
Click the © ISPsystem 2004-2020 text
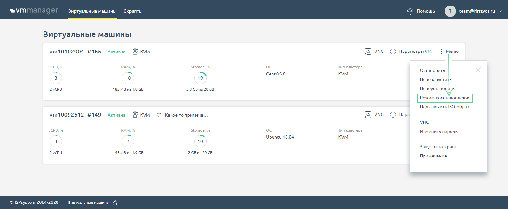click(x=34, y=202)
